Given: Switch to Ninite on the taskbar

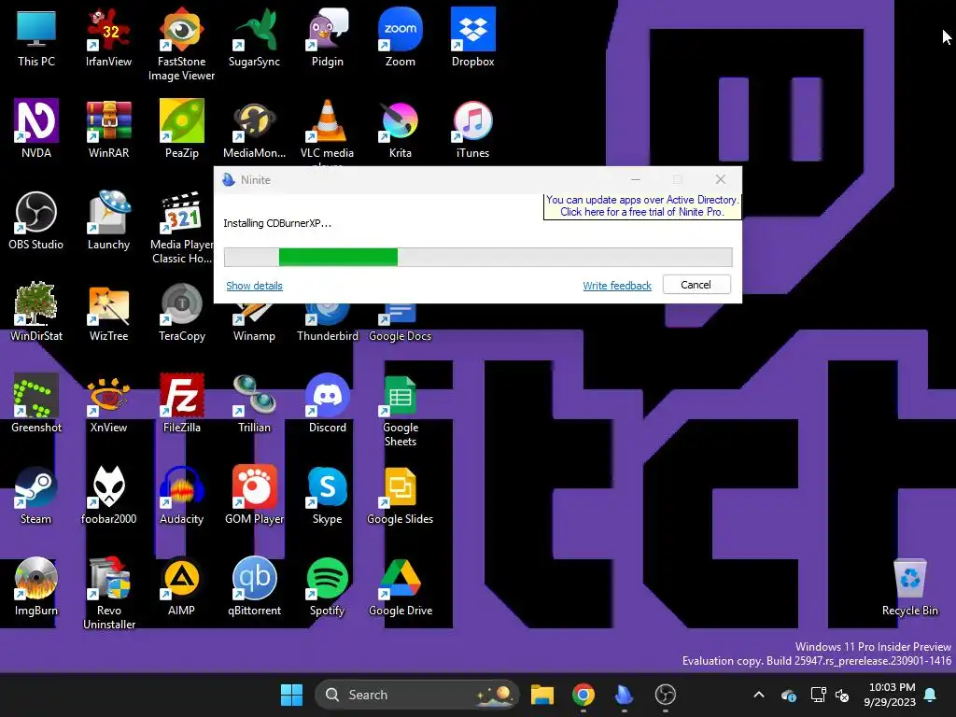Looking at the screenshot, I should tap(624, 695).
